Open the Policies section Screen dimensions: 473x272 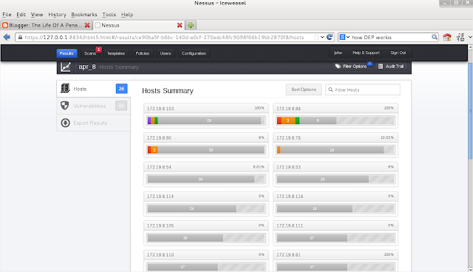(x=143, y=53)
